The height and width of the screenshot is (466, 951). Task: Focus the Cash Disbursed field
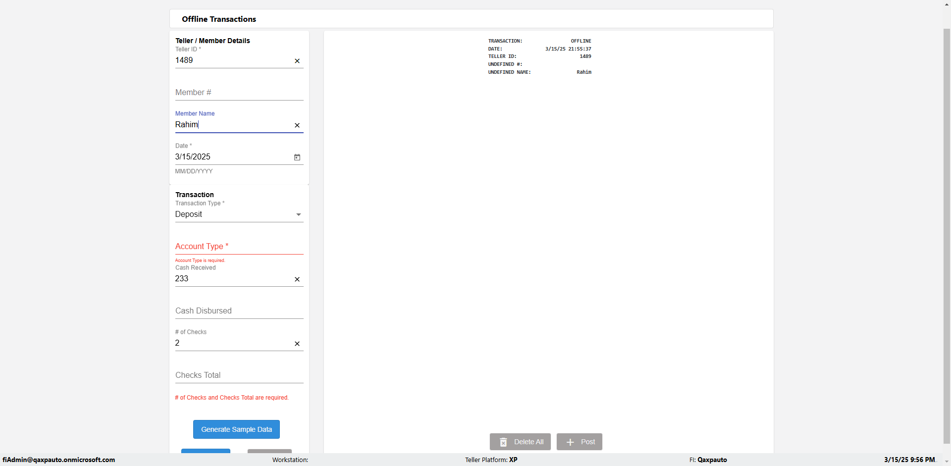[239, 311]
